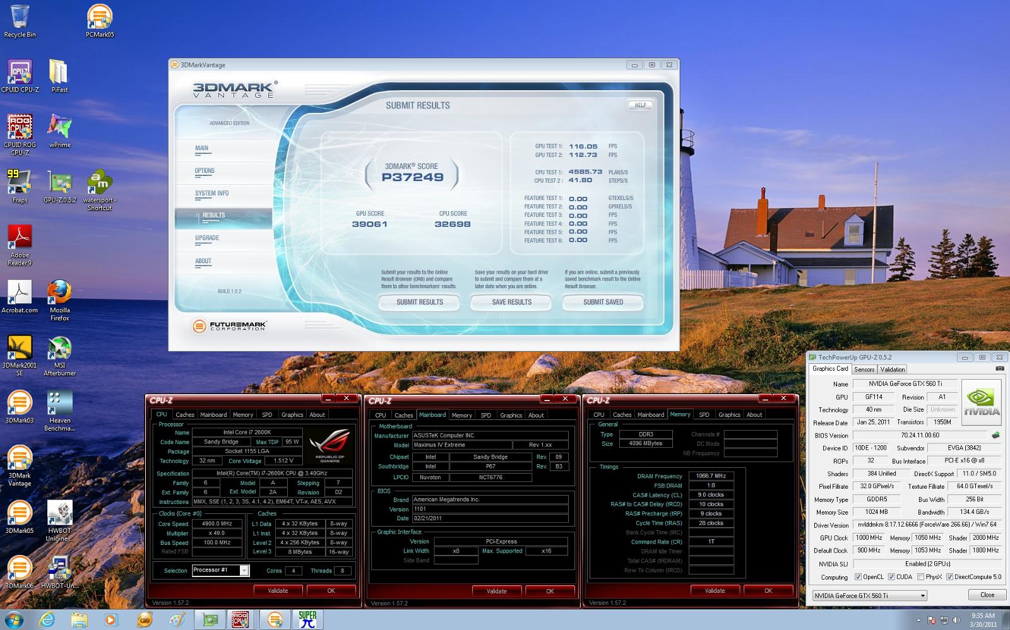
Task: Click Close button in GPU-Z
Action: [987, 595]
